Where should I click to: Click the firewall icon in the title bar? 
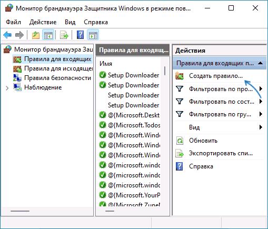(9, 8)
